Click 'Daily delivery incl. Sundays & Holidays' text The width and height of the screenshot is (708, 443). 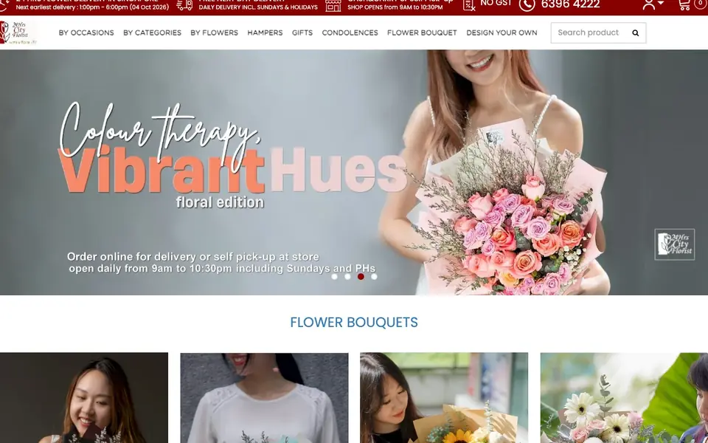tap(258, 7)
